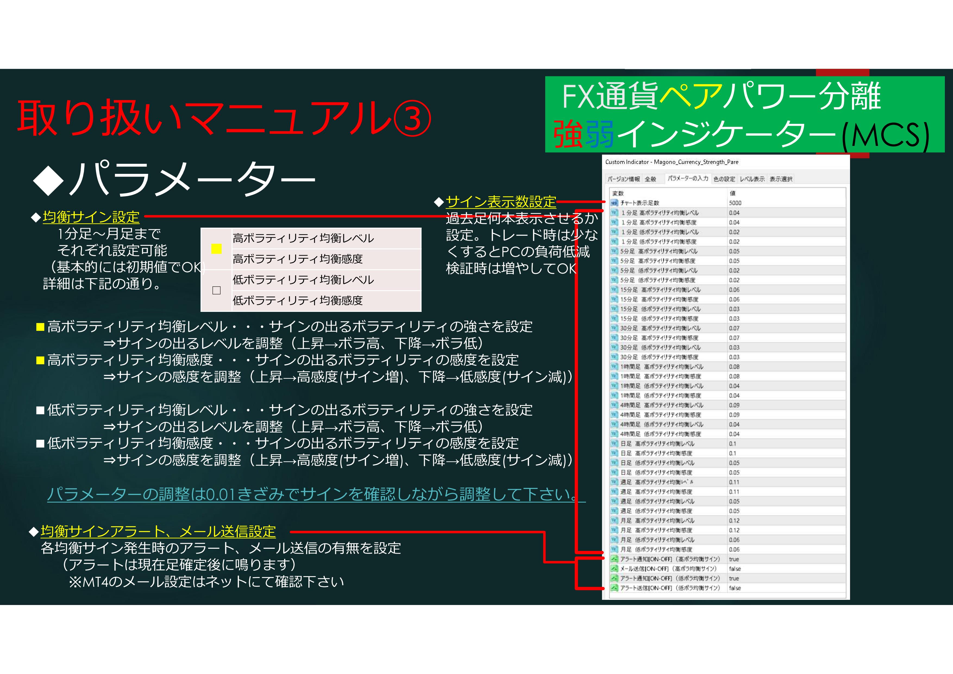Click the green bool icon for アラート通知 高ボラ均衡サイン
Viewport: 953px width, 674px height.
coord(614,559)
